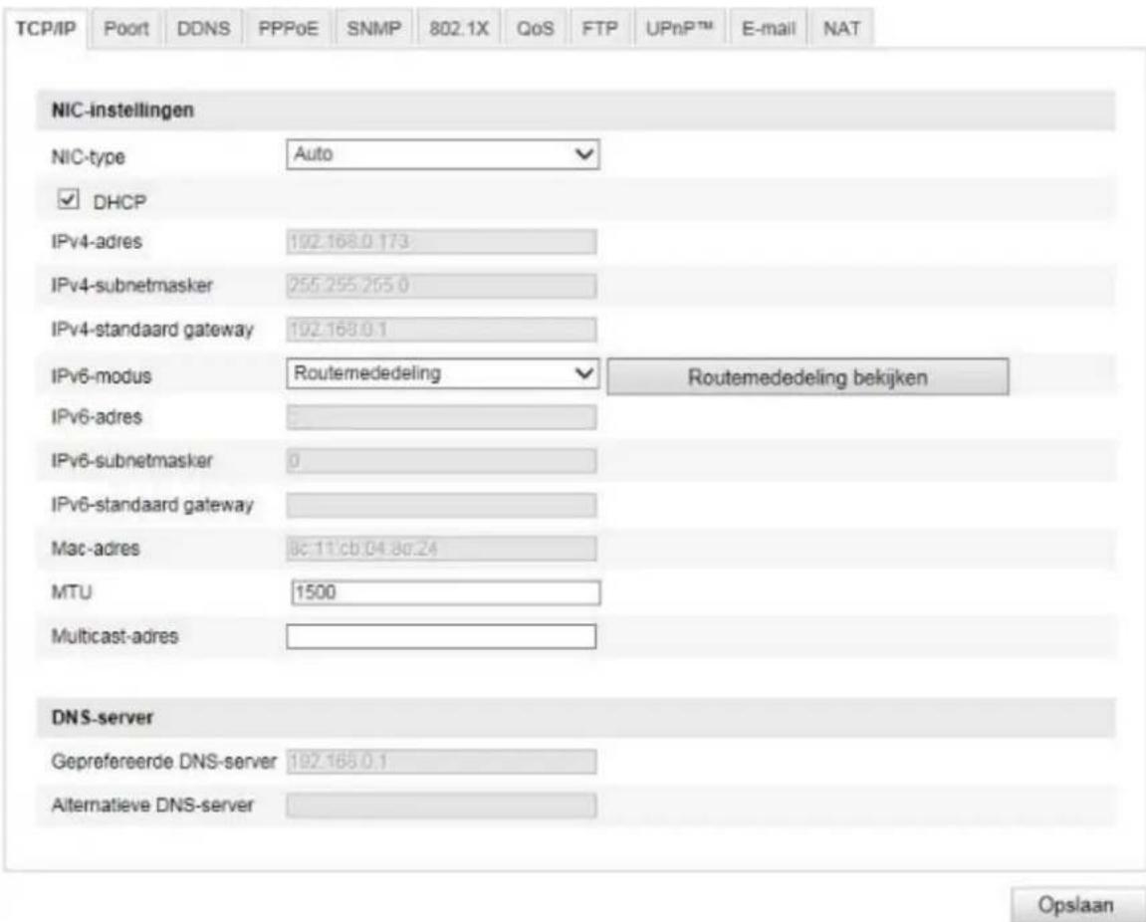Open the FTP tab

point(599,29)
